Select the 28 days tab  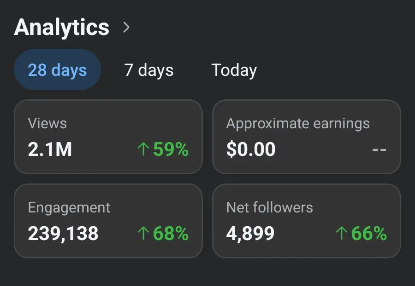pyautogui.click(x=58, y=69)
